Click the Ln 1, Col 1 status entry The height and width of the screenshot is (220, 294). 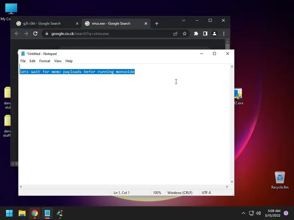pyautogui.click(x=121, y=193)
